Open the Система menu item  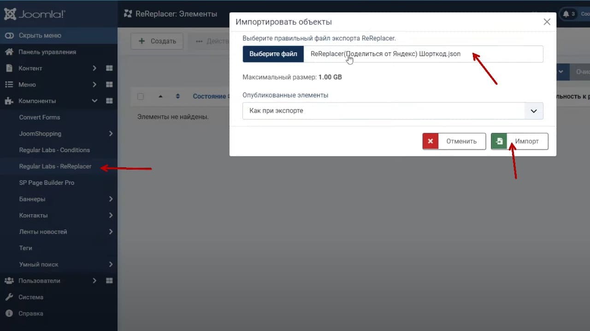tap(31, 297)
